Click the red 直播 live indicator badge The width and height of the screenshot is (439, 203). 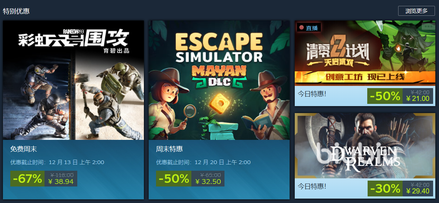(309, 28)
